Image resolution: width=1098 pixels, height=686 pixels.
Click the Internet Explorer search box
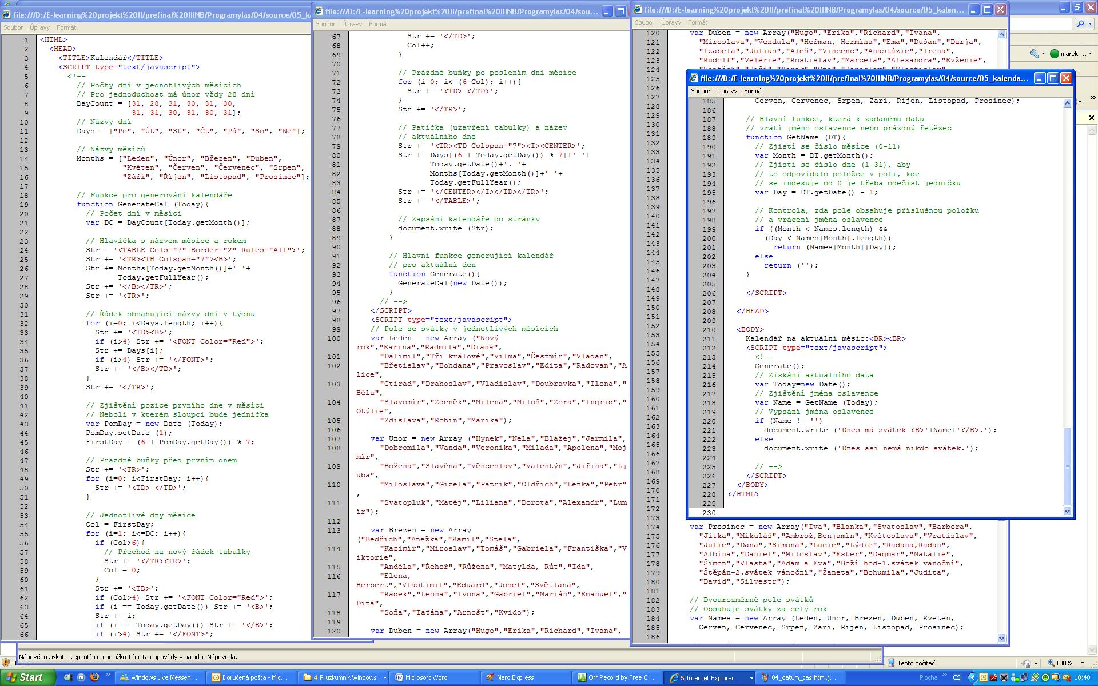(x=1041, y=23)
